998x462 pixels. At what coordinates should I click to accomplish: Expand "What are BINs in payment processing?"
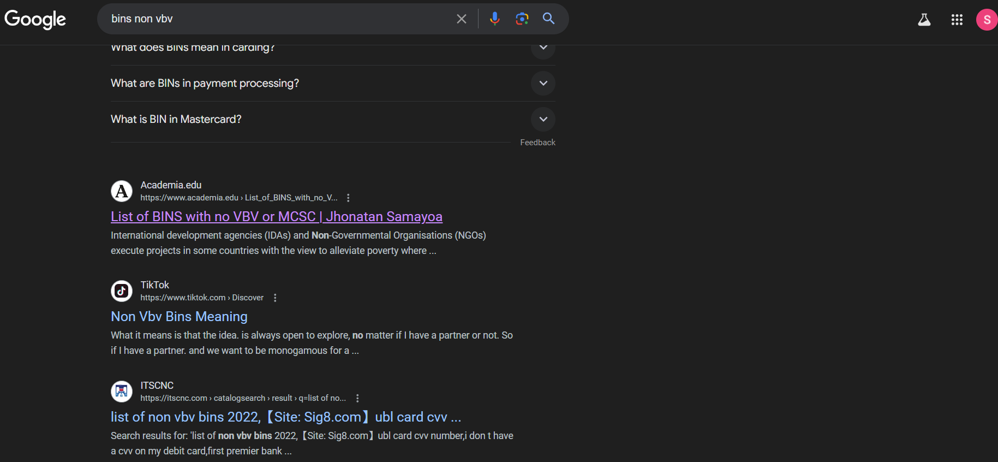pos(543,84)
